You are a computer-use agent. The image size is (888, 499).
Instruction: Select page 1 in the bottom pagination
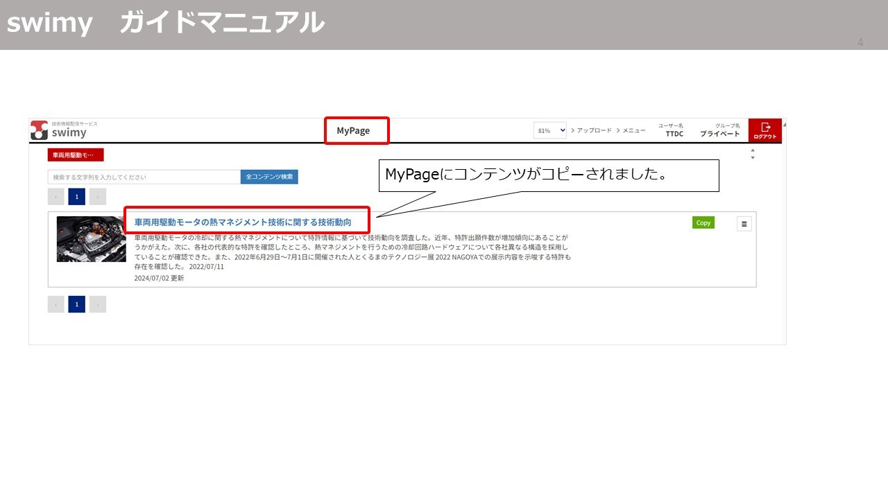click(x=76, y=304)
